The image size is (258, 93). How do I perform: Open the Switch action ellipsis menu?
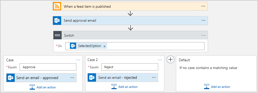[204, 35]
